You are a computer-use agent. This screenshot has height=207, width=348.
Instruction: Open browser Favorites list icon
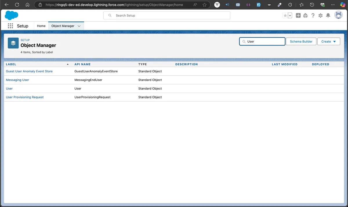pyautogui.click(x=302, y=5)
